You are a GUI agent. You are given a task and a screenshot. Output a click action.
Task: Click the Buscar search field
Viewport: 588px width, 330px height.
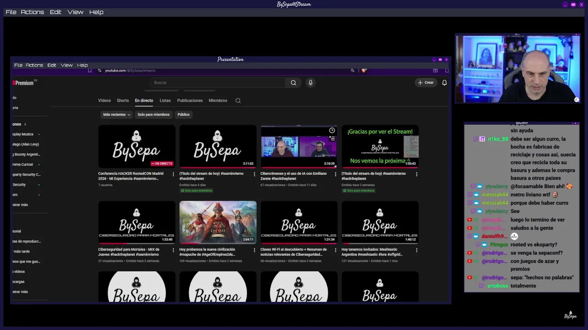click(x=218, y=82)
